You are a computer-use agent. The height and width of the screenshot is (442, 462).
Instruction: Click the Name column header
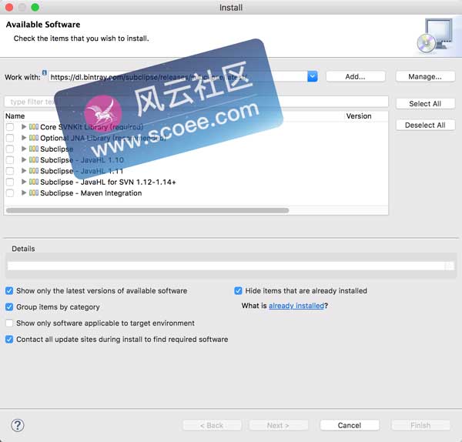15,116
